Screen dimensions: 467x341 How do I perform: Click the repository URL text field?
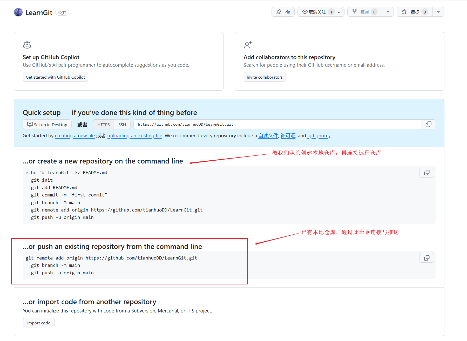(277, 124)
